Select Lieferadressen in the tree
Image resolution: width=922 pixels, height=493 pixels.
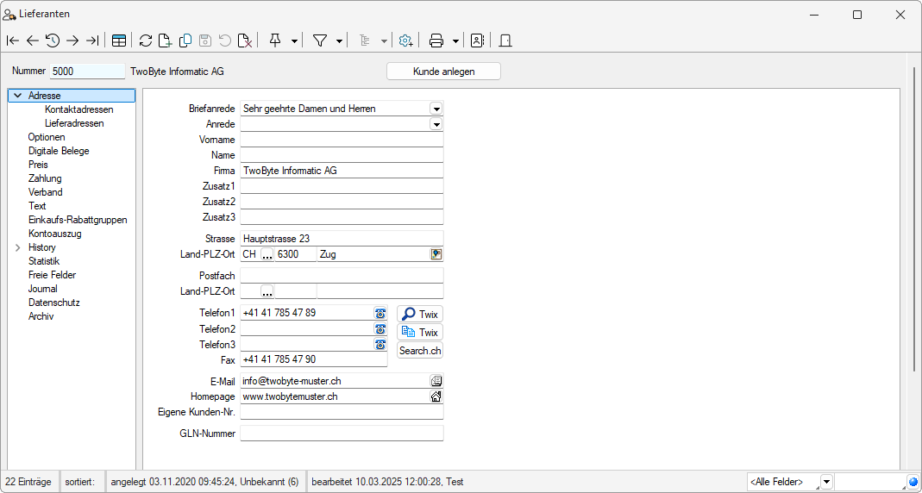point(74,123)
